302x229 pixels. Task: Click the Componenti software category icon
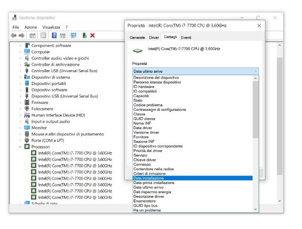[27, 46]
